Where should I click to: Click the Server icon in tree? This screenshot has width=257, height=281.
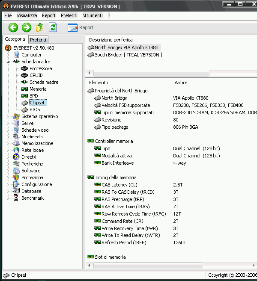pyautogui.click(x=16, y=123)
